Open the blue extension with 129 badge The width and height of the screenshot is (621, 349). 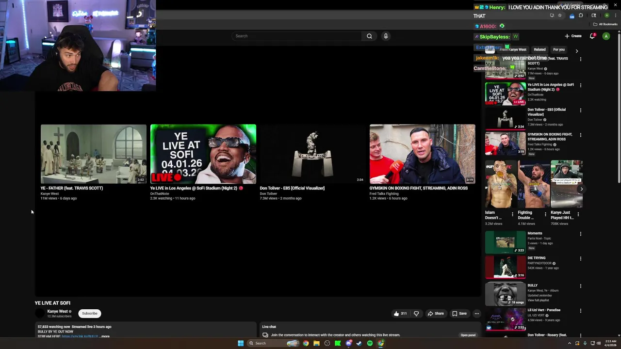(x=572, y=16)
